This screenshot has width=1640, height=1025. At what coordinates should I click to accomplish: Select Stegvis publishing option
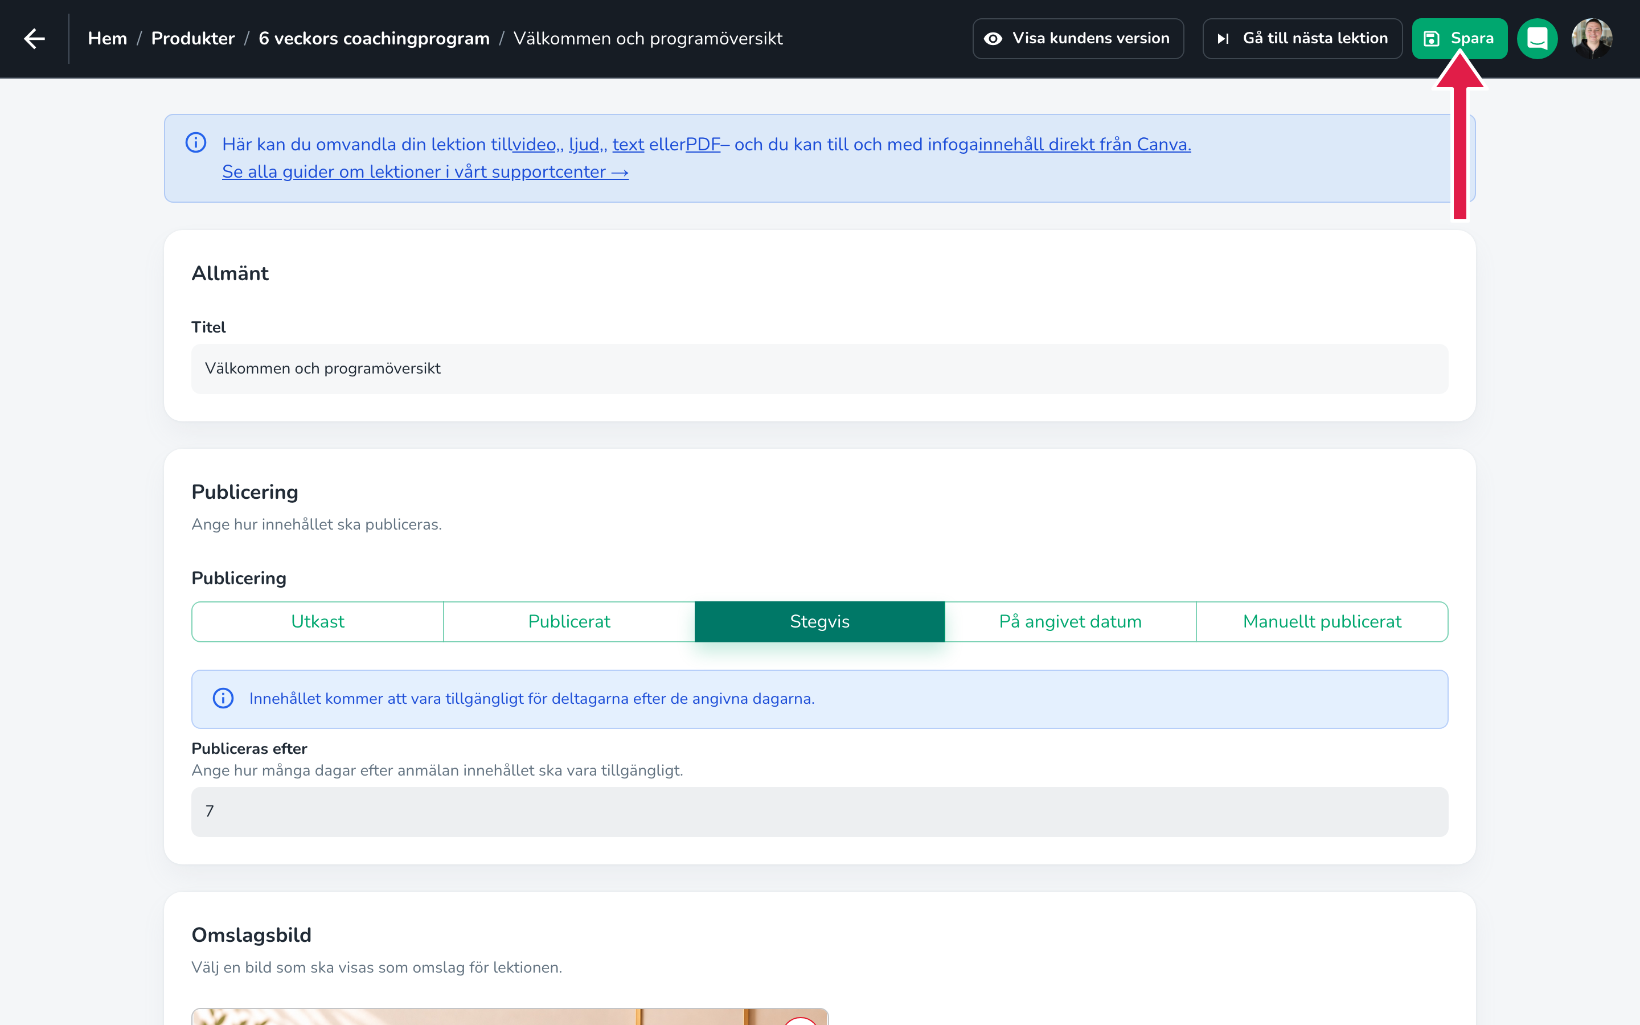(x=820, y=622)
